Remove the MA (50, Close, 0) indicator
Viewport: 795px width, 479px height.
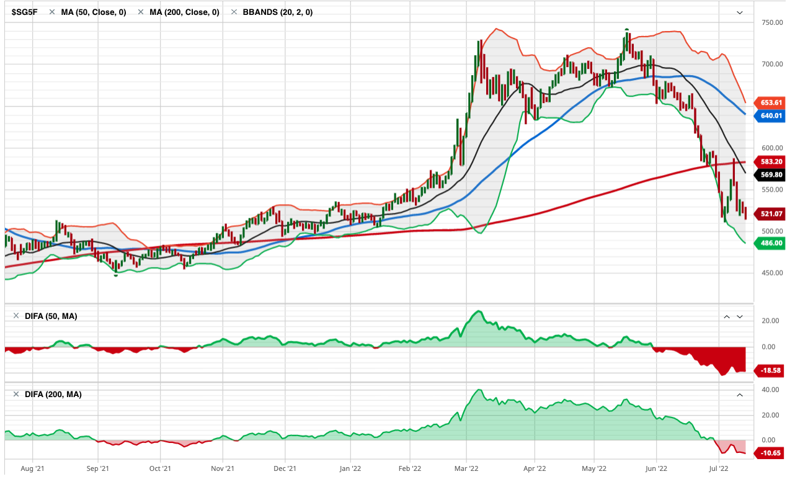[x=52, y=12]
